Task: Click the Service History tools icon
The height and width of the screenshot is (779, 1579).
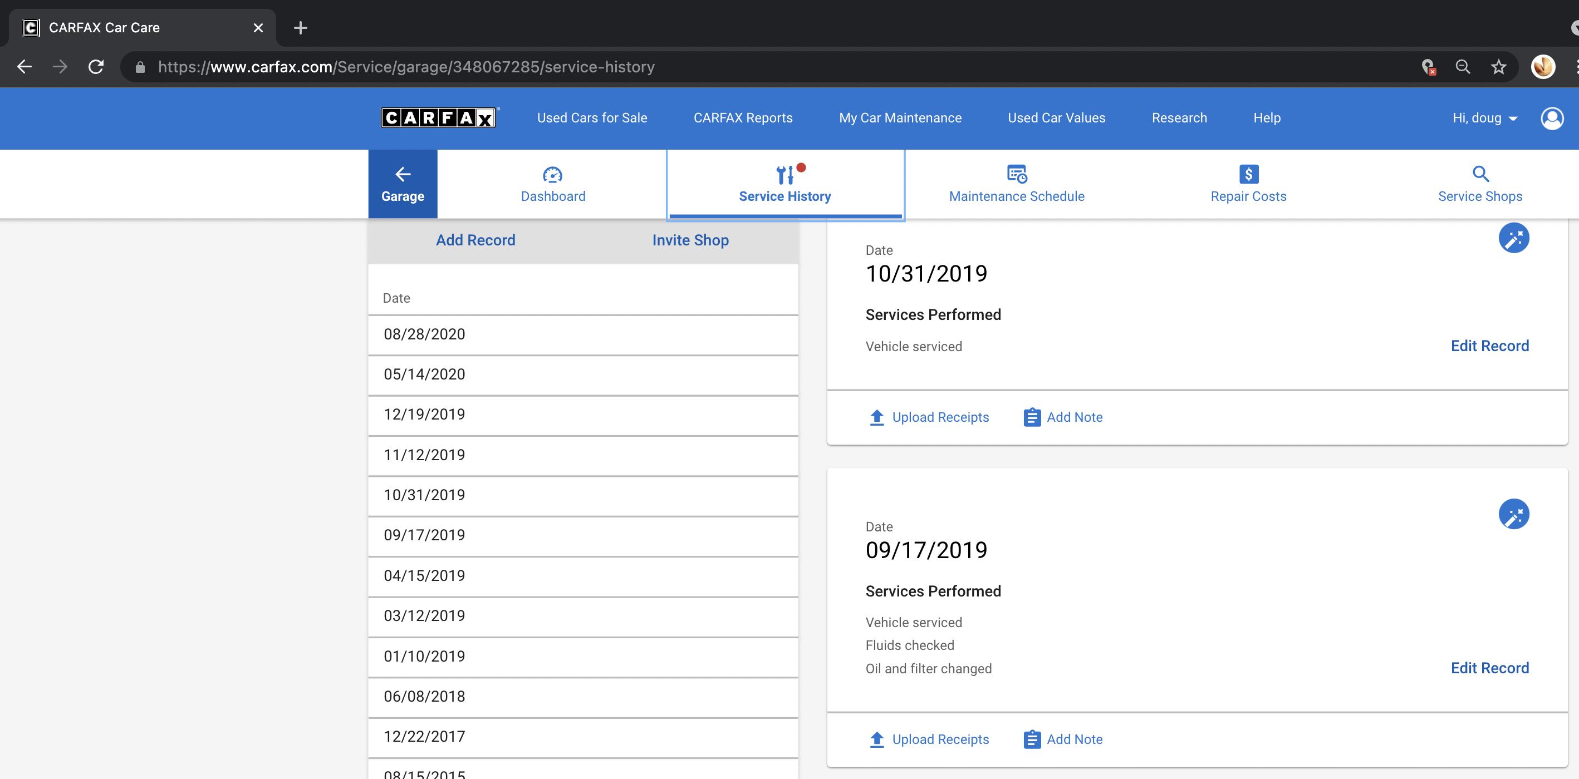Action: [x=785, y=175]
